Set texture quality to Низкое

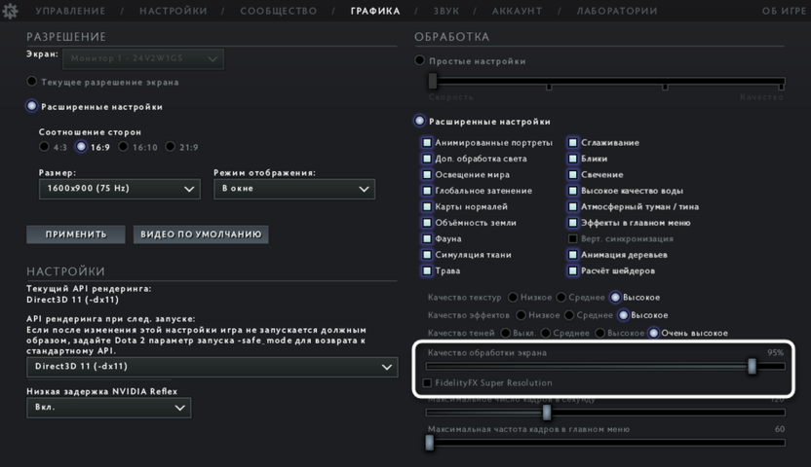click(513, 298)
